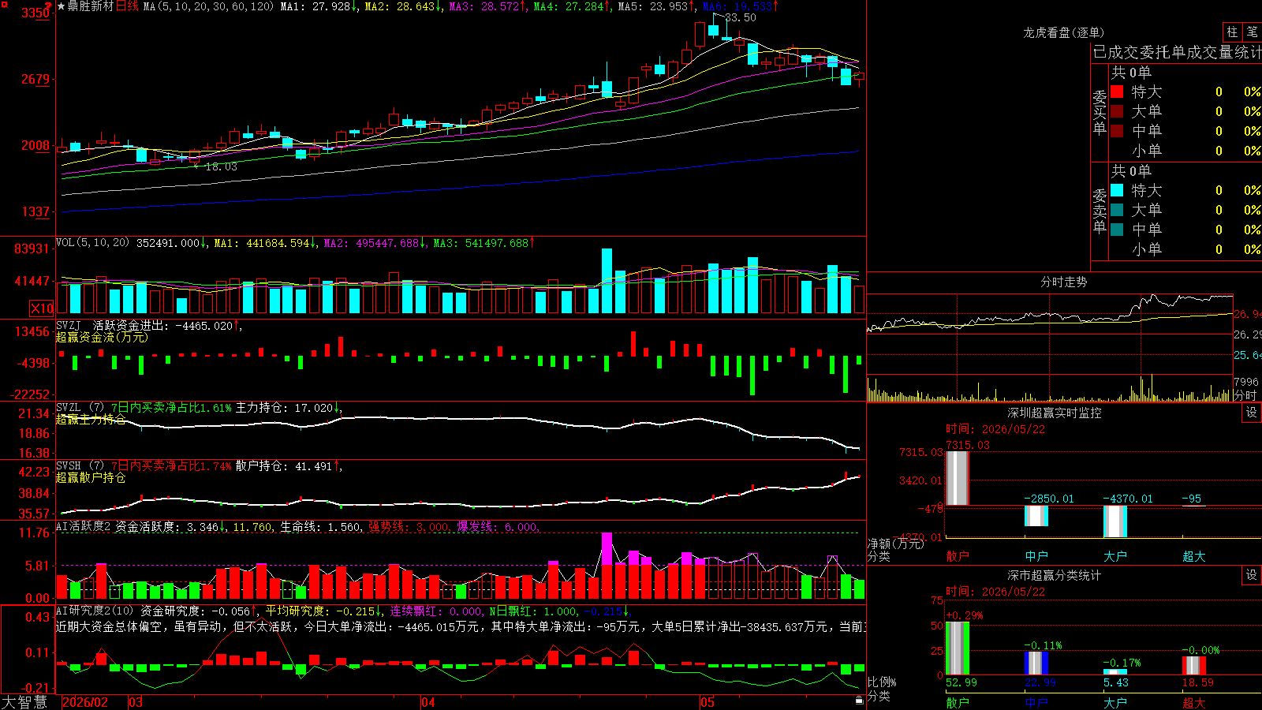Viewport: 1262px width, 710px height.
Task: Click teal 中单 swatch under 委卖单
Action: click(x=1117, y=230)
